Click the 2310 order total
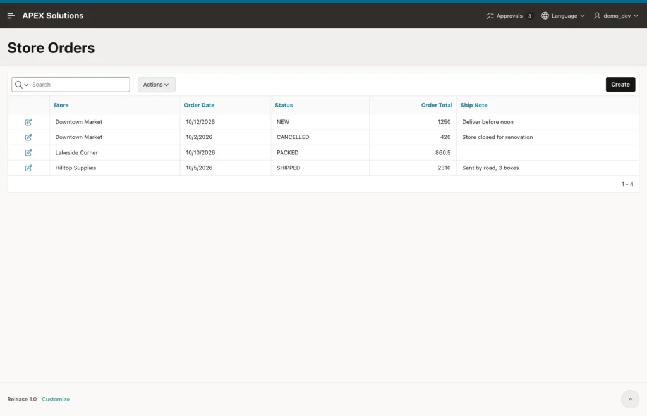This screenshot has width=647, height=416. pyautogui.click(x=444, y=168)
